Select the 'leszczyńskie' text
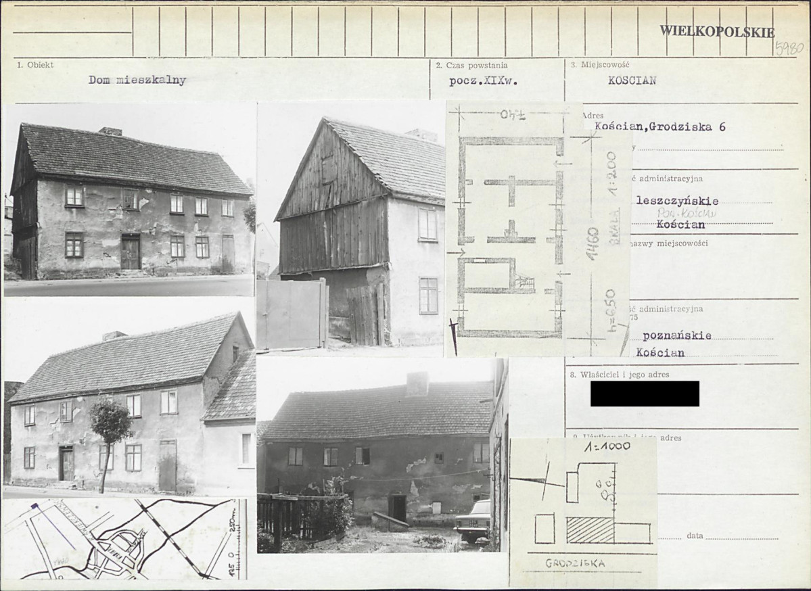This screenshot has width=811, height=591. pos(677,201)
